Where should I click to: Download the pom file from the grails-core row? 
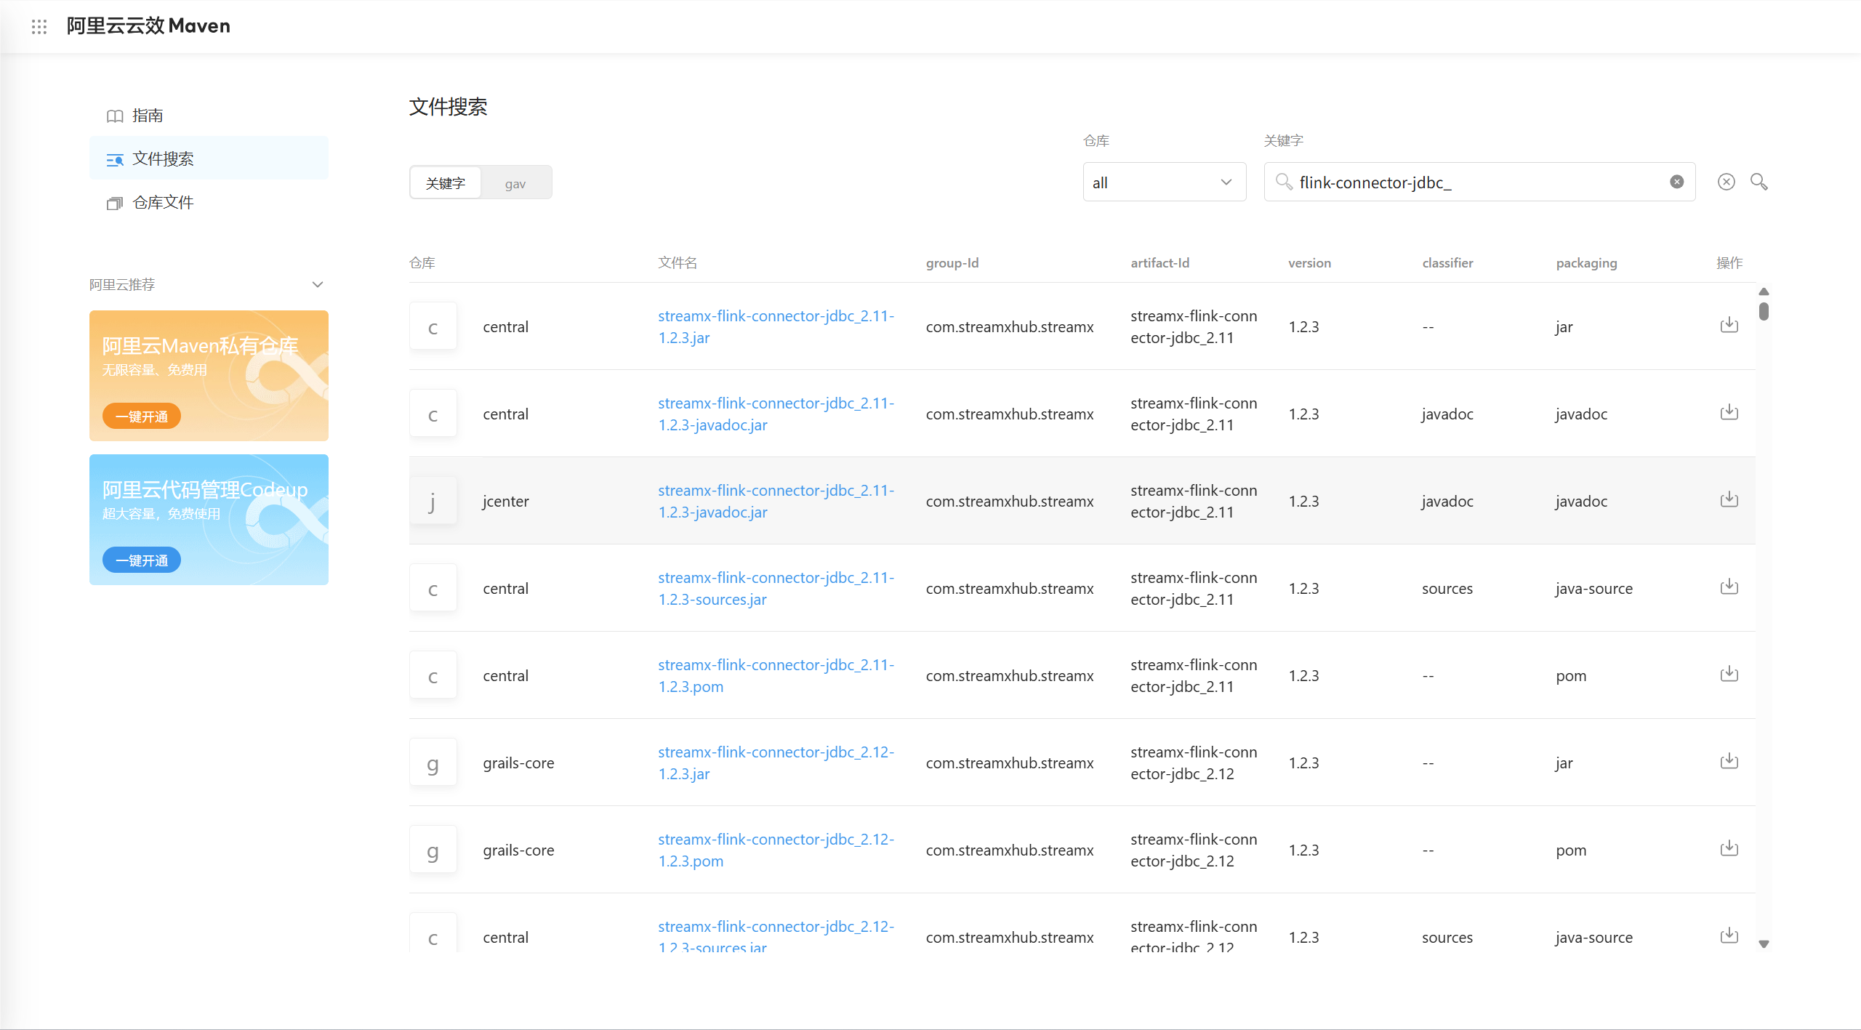tap(1729, 848)
